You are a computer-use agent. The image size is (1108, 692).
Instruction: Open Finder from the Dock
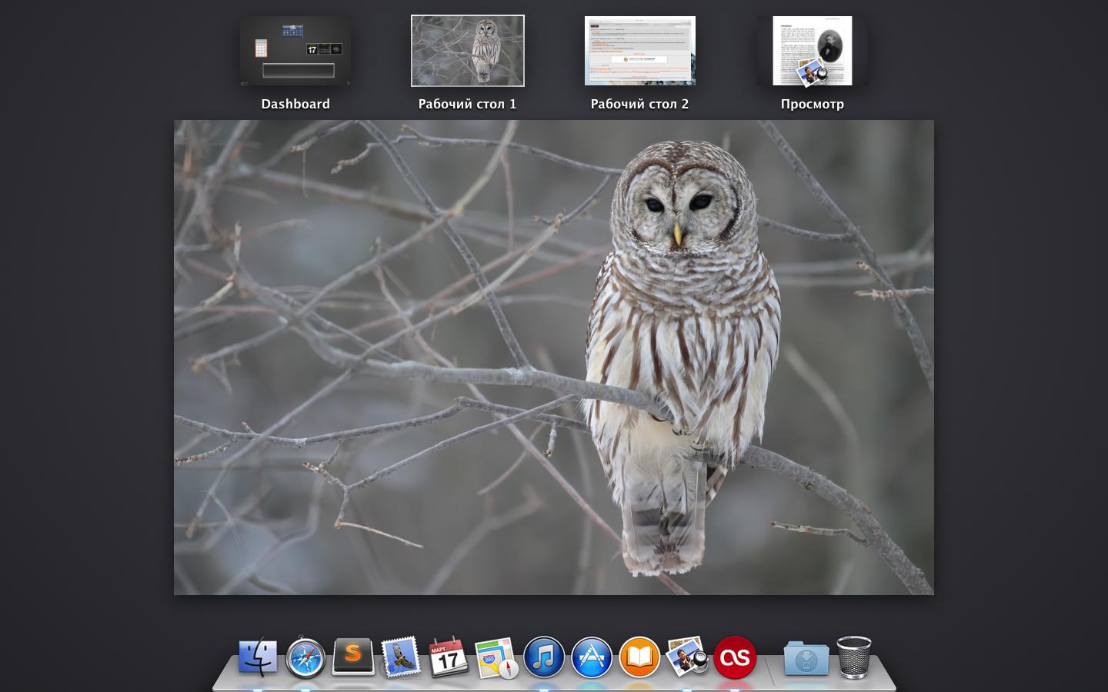click(x=257, y=657)
